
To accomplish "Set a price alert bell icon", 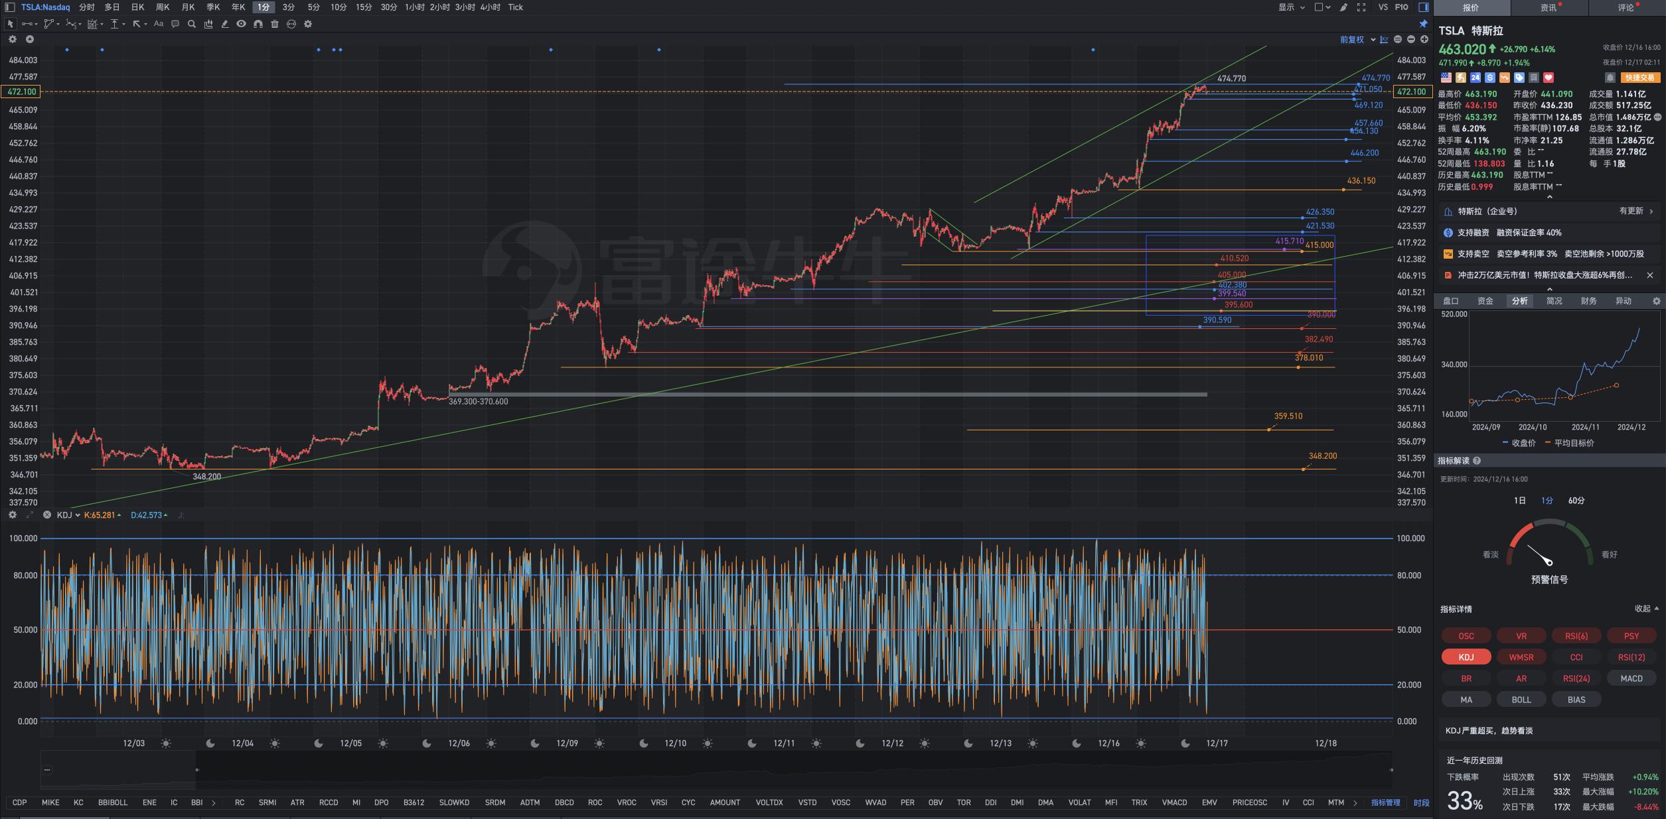I will tap(1610, 78).
